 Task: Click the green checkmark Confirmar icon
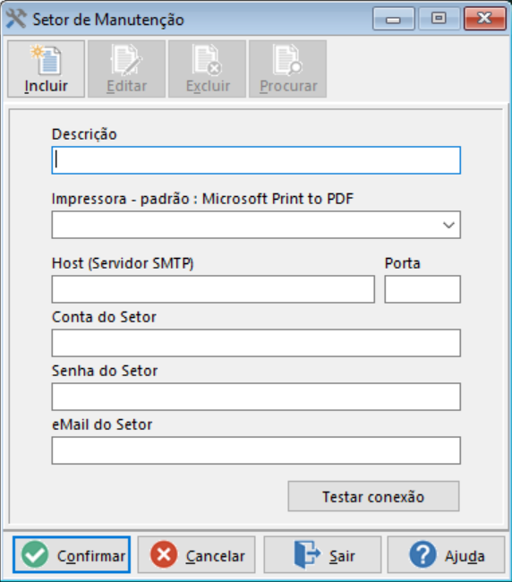point(35,554)
